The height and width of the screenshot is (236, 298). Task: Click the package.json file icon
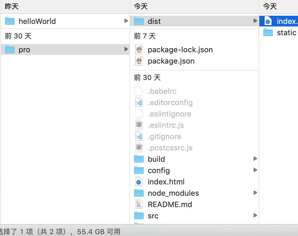coord(139,61)
